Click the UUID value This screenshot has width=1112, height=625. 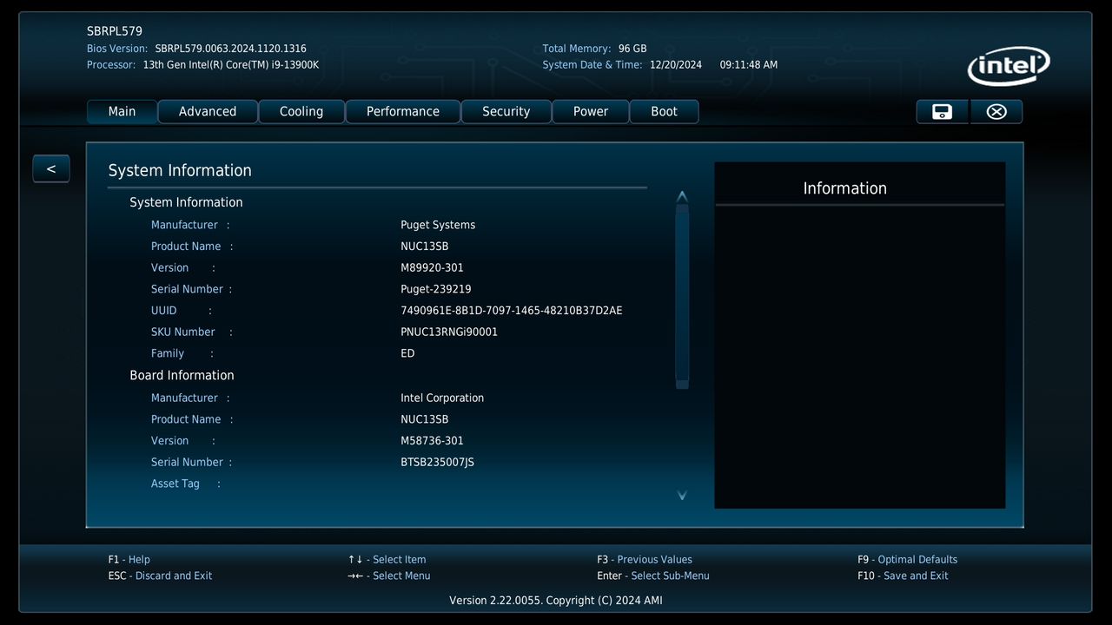(x=512, y=311)
